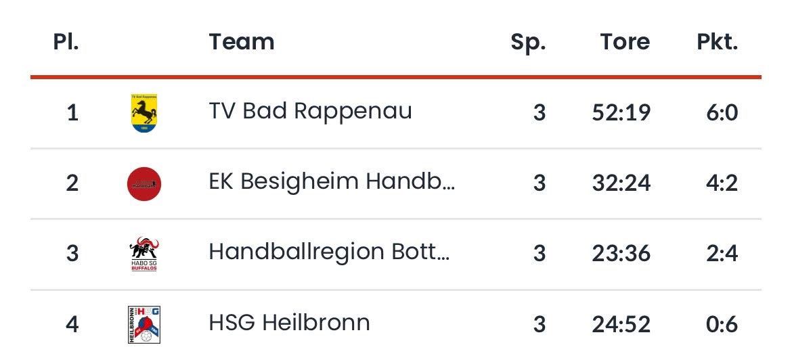Click the points value 0:6
Screen dimensions: 792x362
(722, 324)
